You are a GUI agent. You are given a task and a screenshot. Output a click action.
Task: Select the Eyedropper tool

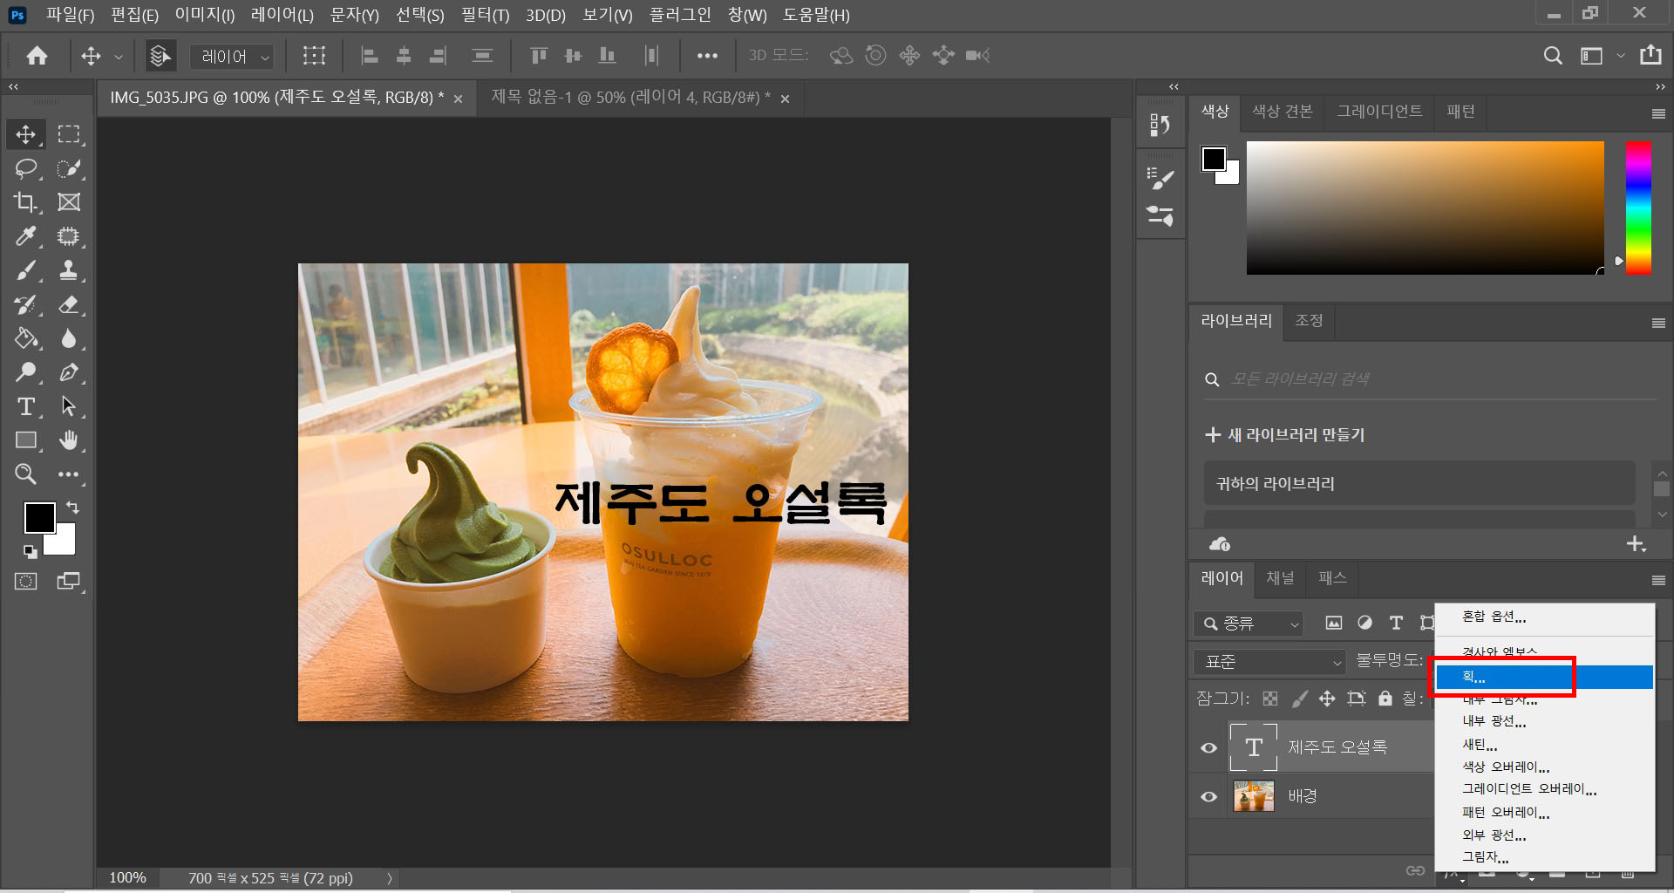coord(25,236)
